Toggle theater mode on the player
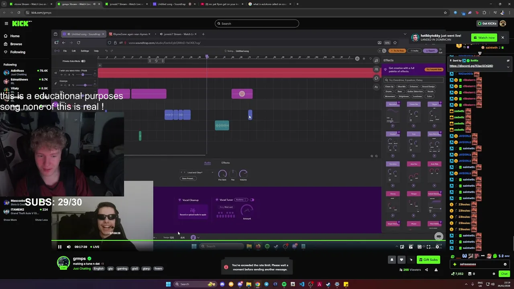Viewport: 514px width, 289px height. (420, 247)
